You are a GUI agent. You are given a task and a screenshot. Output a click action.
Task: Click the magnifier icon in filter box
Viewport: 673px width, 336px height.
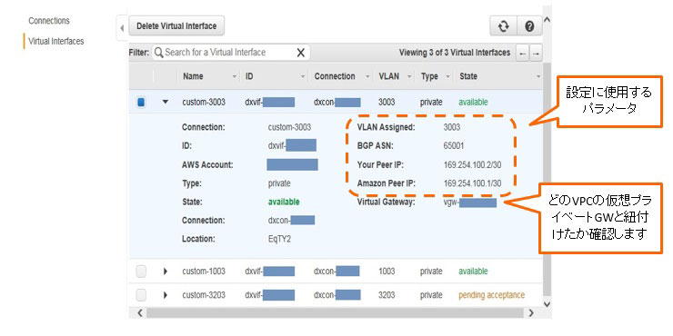pyautogui.click(x=159, y=53)
